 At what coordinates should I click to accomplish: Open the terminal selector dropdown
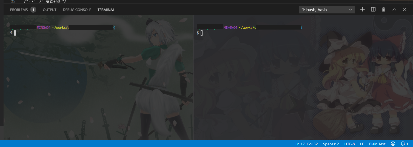[x=327, y=10]
